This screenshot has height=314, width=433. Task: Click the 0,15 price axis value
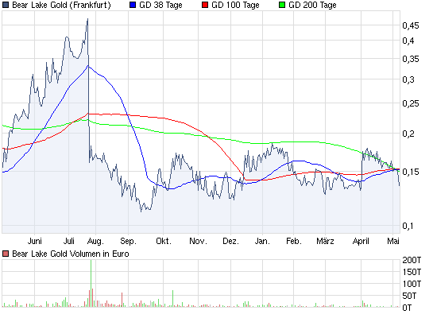click(411, 172)
